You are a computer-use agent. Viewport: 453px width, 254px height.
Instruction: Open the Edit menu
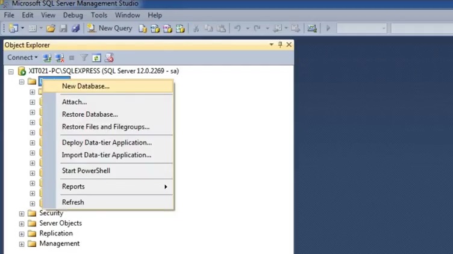point(28,15)
